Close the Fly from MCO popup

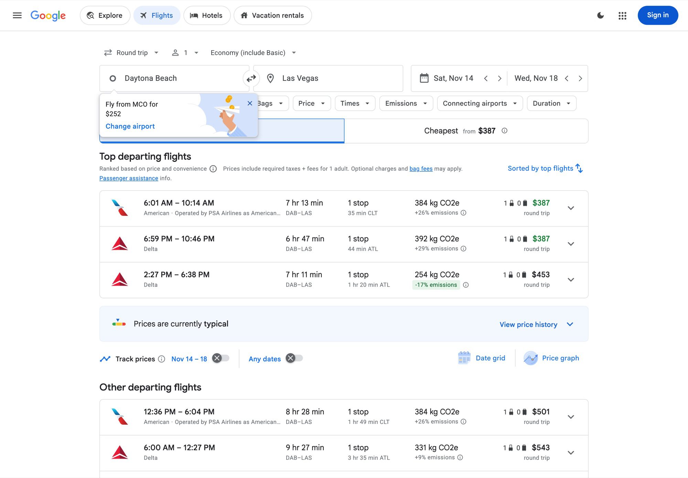[x=250, y=103]
